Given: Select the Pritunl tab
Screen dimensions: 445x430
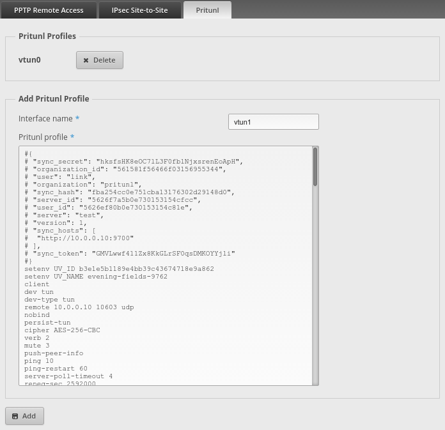Looking at the screenshot, I should click(x=207, y=10).
